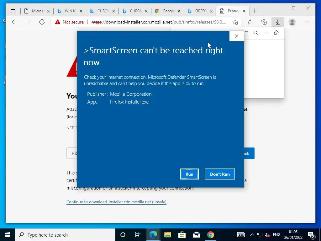Close the FIREFOX tab
Viewport: 321px width, 241px height.
point(212,11)
